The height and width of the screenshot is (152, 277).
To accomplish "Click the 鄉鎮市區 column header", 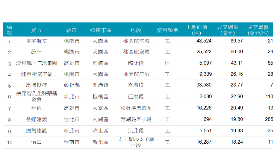I will point(101,30).
